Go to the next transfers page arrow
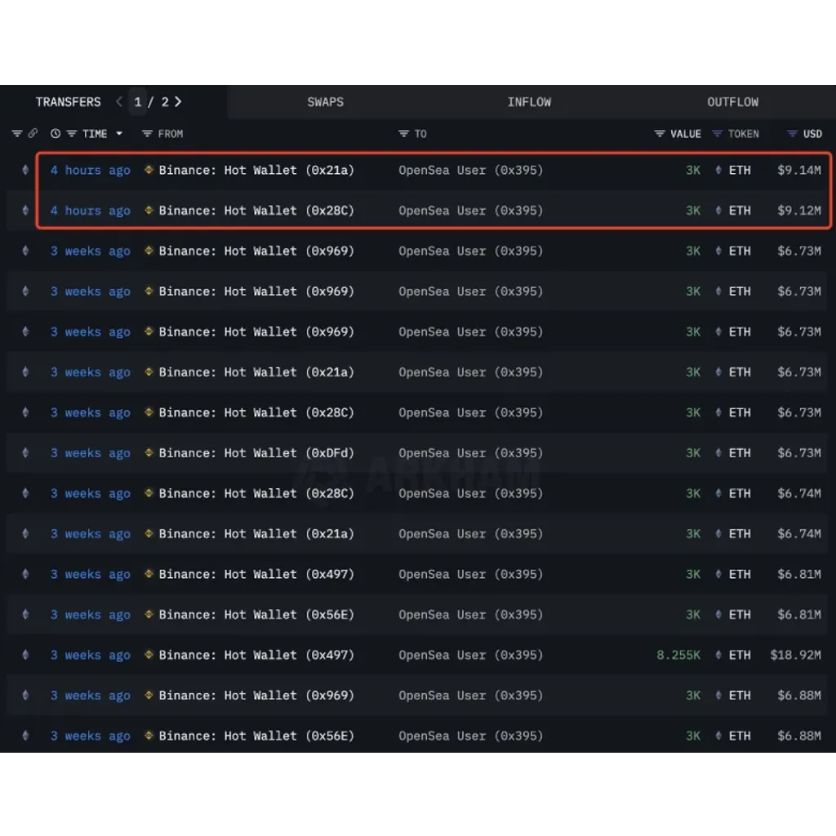The image size is (836, 836). [x=178, y=101]
